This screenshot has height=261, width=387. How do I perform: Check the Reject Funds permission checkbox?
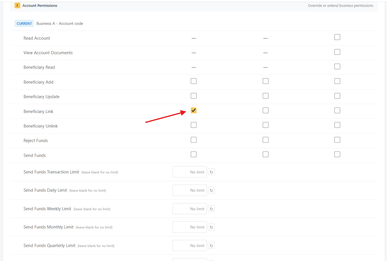point(193,139)
